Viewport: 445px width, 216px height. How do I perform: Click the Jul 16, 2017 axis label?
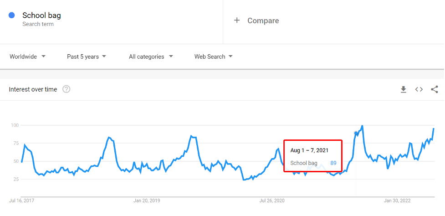point(21,201)
